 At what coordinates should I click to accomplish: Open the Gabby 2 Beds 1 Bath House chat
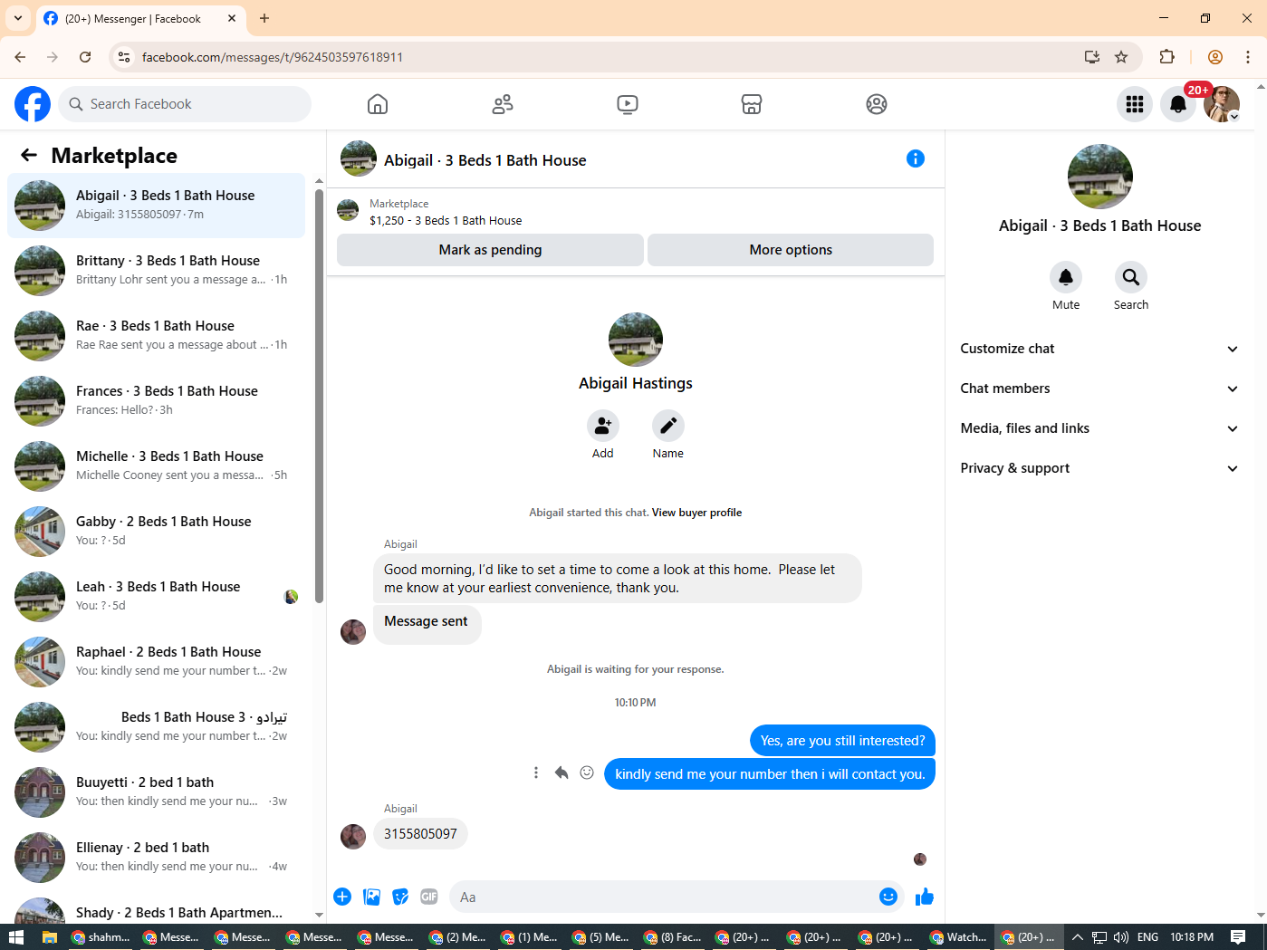(x=156, y=532)
